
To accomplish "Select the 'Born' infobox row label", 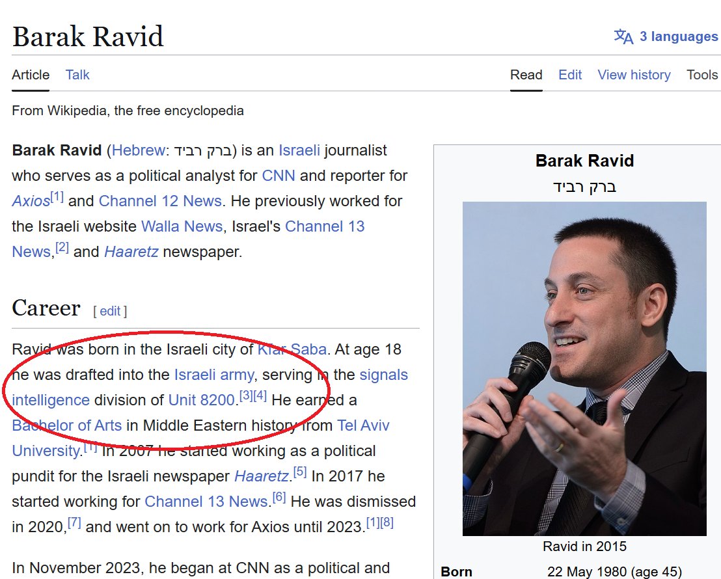I will 457,572.
